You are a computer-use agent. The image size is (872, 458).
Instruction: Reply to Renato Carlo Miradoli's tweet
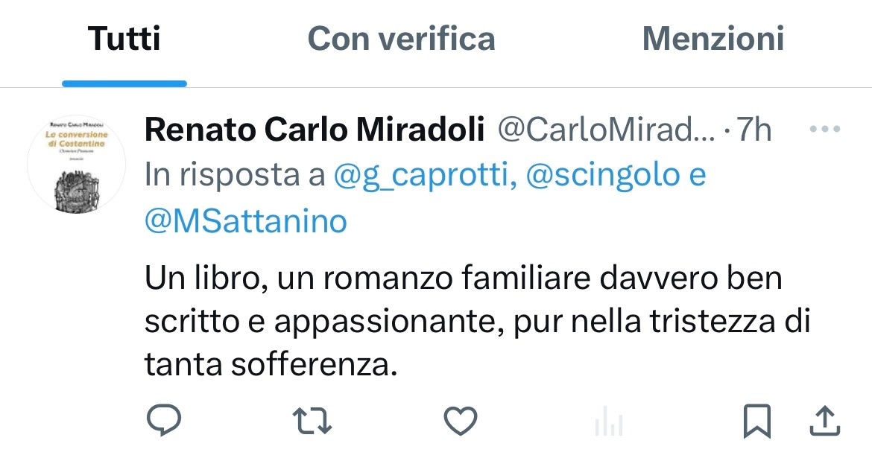tap(163, 422)
